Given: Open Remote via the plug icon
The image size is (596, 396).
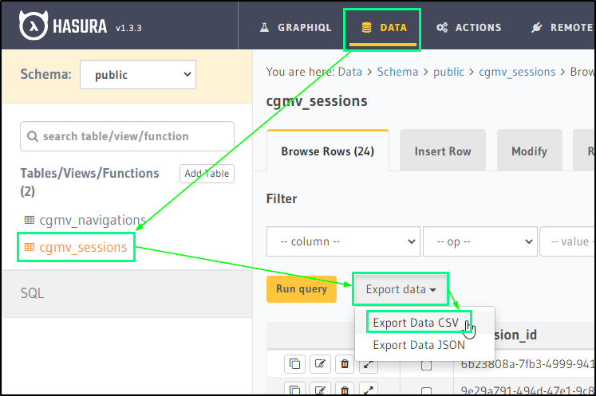Looking at the screenshot, I should tap(537, 27).
